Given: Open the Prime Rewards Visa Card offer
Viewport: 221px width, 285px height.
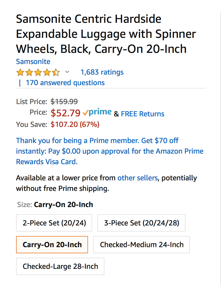Looking at the screenshot, I should (x=110, y=151).
